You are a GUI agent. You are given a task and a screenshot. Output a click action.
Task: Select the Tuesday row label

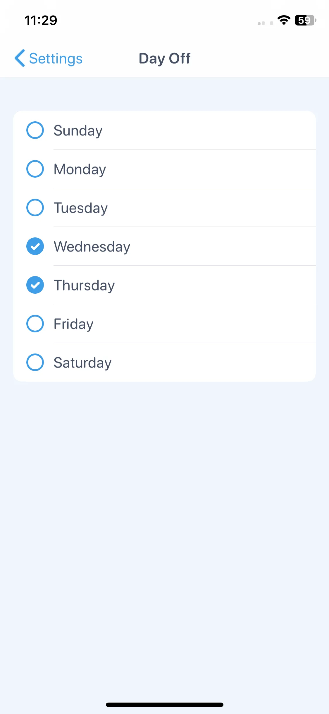click(81, 208)
